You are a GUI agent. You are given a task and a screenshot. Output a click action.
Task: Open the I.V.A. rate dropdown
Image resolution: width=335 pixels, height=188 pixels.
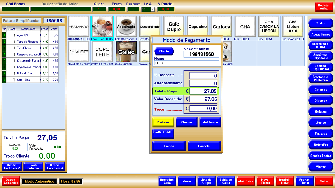[152, 9]
